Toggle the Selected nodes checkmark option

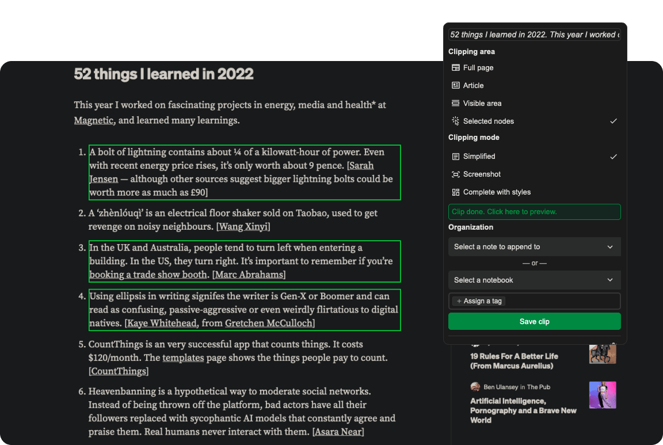click(614, 121)
